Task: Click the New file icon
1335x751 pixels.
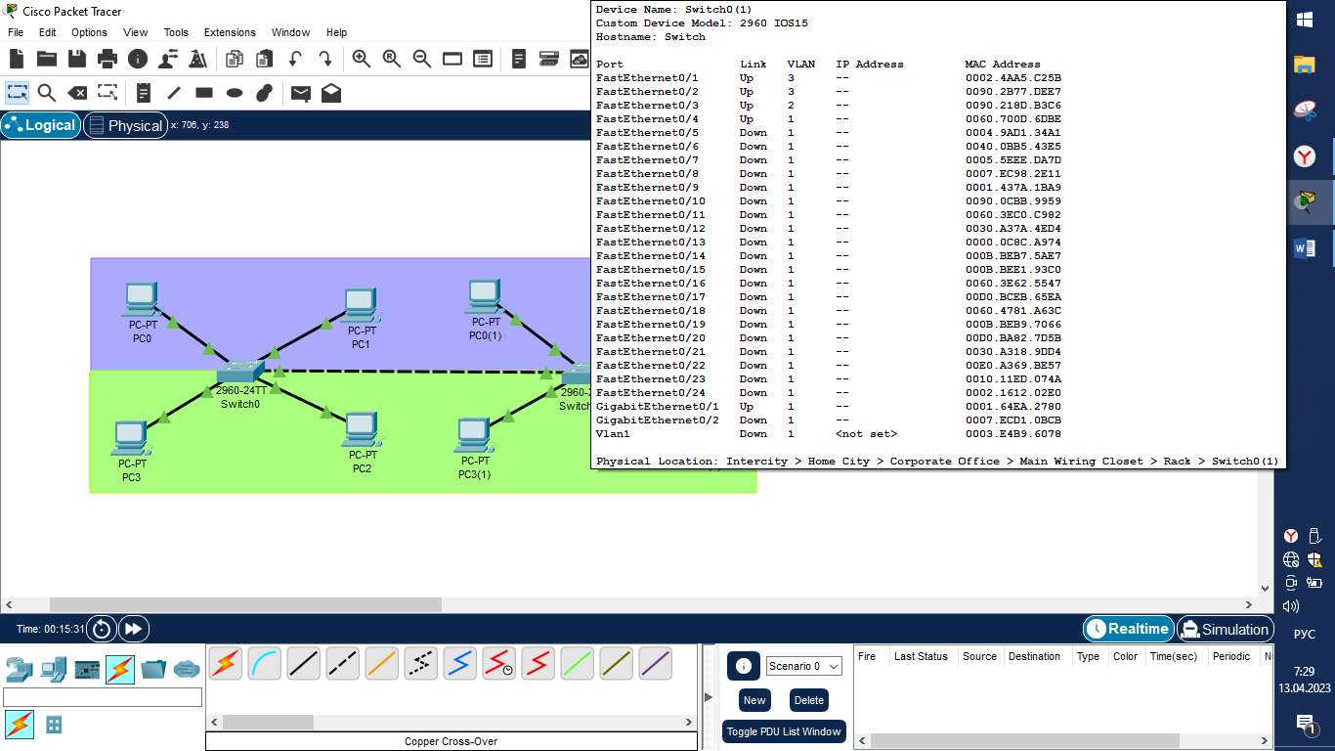Action: tap(18, 59)
